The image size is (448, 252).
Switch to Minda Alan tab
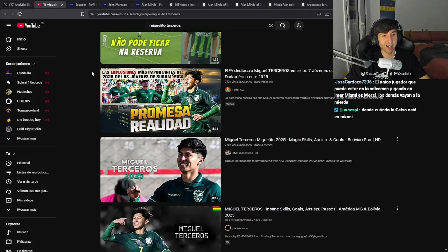pyautogui.click(x=281, y=5)
